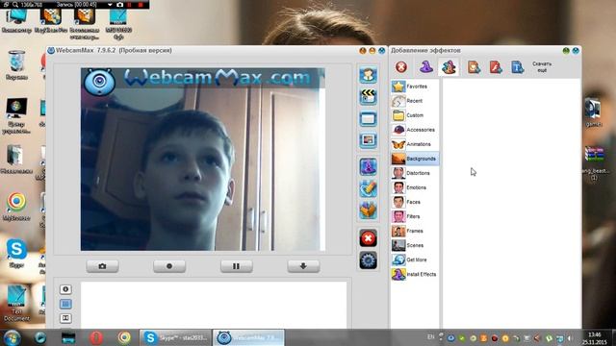Click the info icon beside bottom panel
Image resolution: width=616 pixels, height=346 pixels.
point(65,289)
